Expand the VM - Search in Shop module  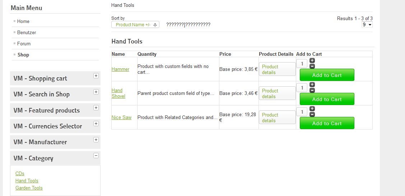coord(96,92)
